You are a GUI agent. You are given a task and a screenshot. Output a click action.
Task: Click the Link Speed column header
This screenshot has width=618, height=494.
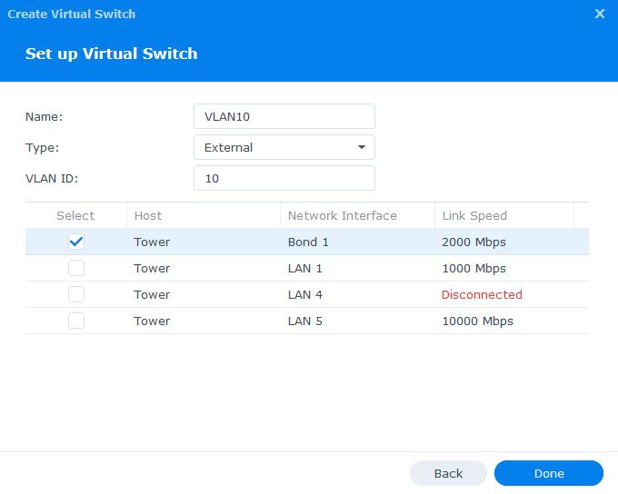(474, 215)
